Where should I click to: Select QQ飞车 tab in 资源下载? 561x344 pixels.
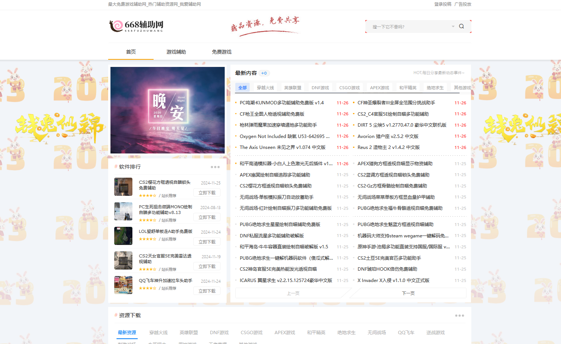(x=406, y=333)
